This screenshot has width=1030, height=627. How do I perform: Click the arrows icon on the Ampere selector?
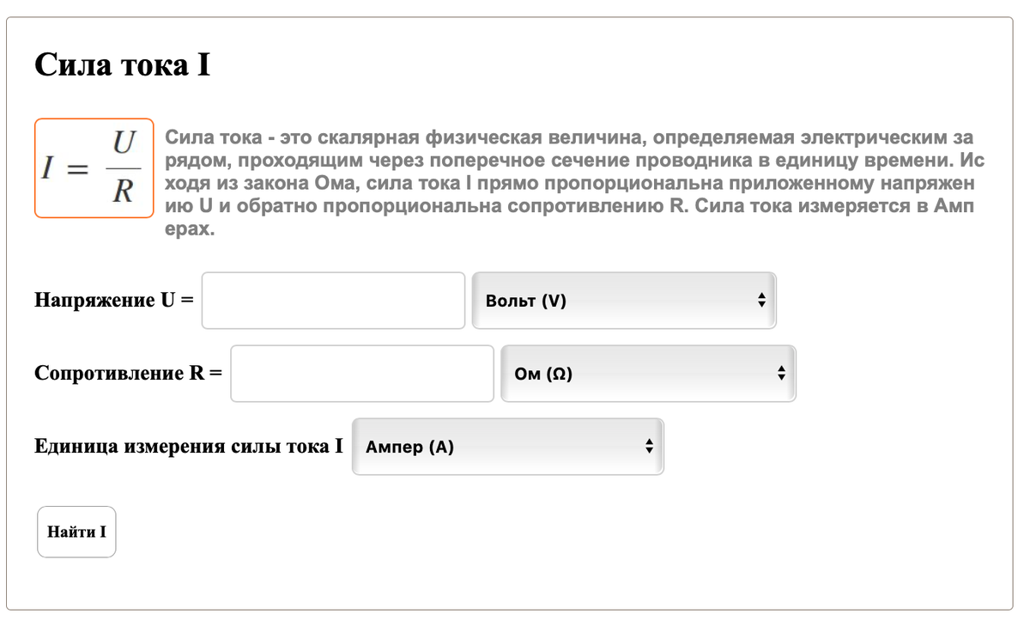click(x=650, y=446)
